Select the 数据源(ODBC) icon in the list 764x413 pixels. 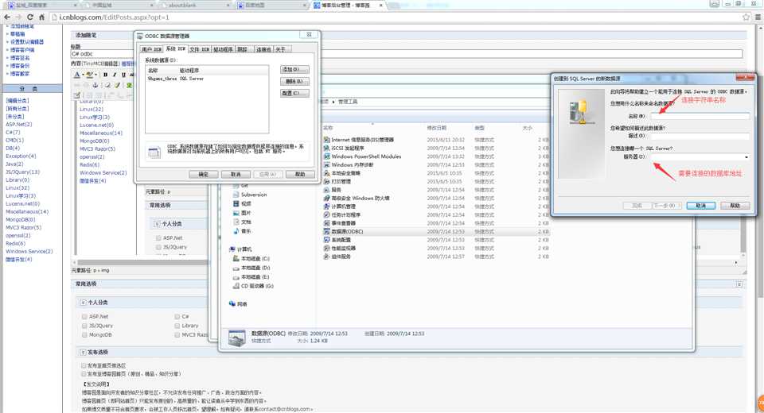click(x=326, y=231)
